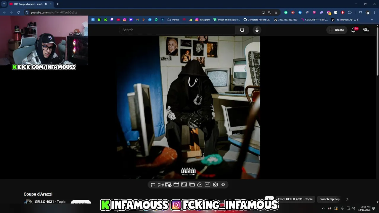Show hidden bookmarks with double chevron
This screenshot has height=213, width=379.
point(372,20)
